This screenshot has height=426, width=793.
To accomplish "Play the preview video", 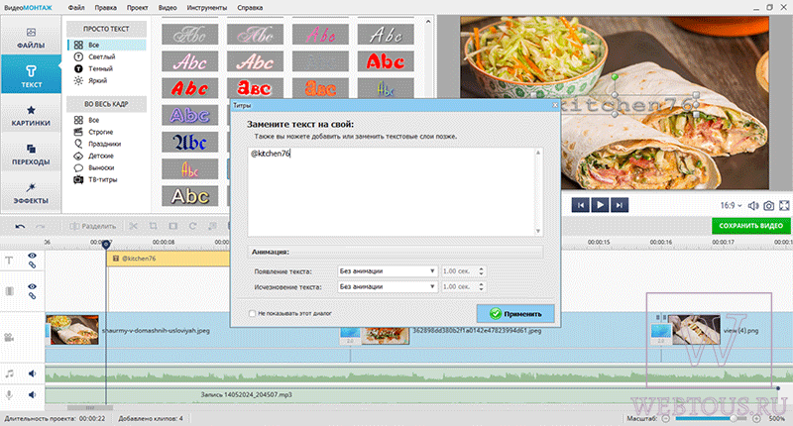I will 600,205.
